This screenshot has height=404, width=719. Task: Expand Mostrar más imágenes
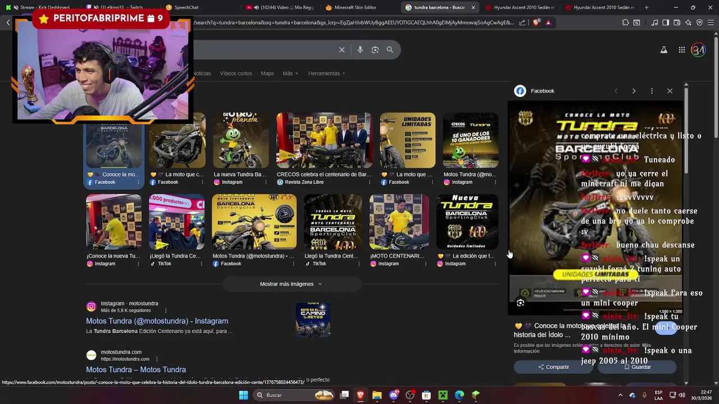tap(291, 284)
